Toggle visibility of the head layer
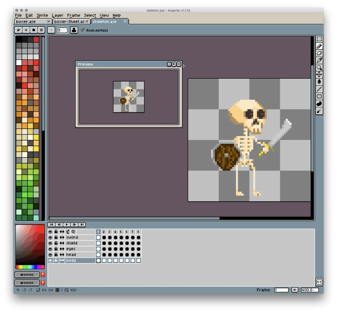This screenshot has height=313, width=337. point(50,255)
